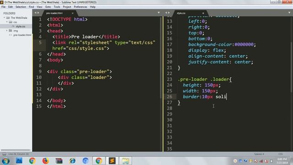Click the left editor vertical scrollbar
The height and width of the screenshot is (165, 293).
[161, 58]
